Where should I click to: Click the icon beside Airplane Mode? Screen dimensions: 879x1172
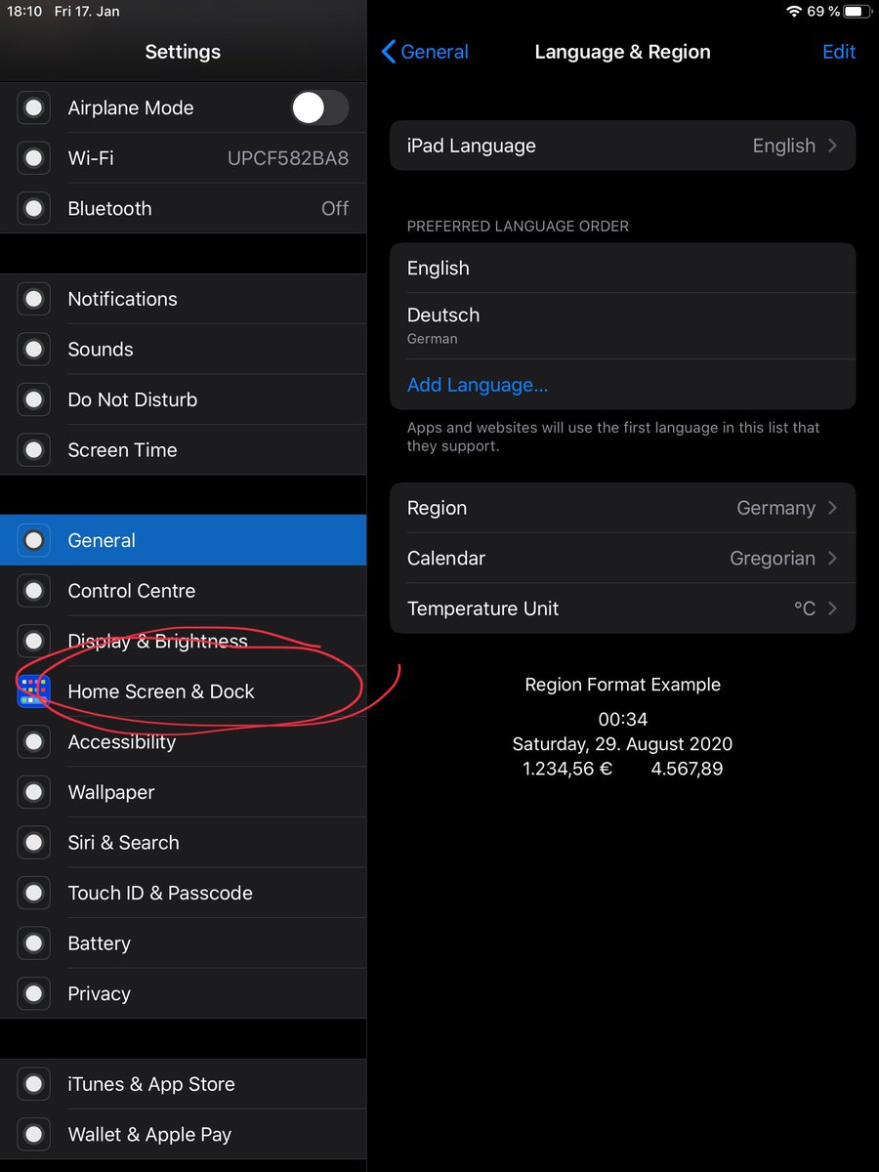tap(34, 107)
